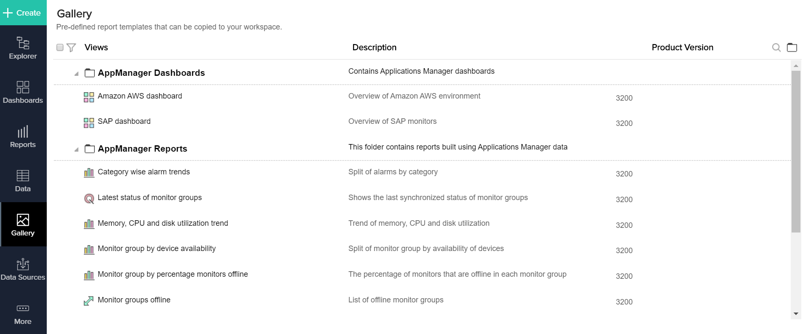Open Monitor groups offline report
The height and width of the screenshot is (334, 808).
[x=134, y=300]
